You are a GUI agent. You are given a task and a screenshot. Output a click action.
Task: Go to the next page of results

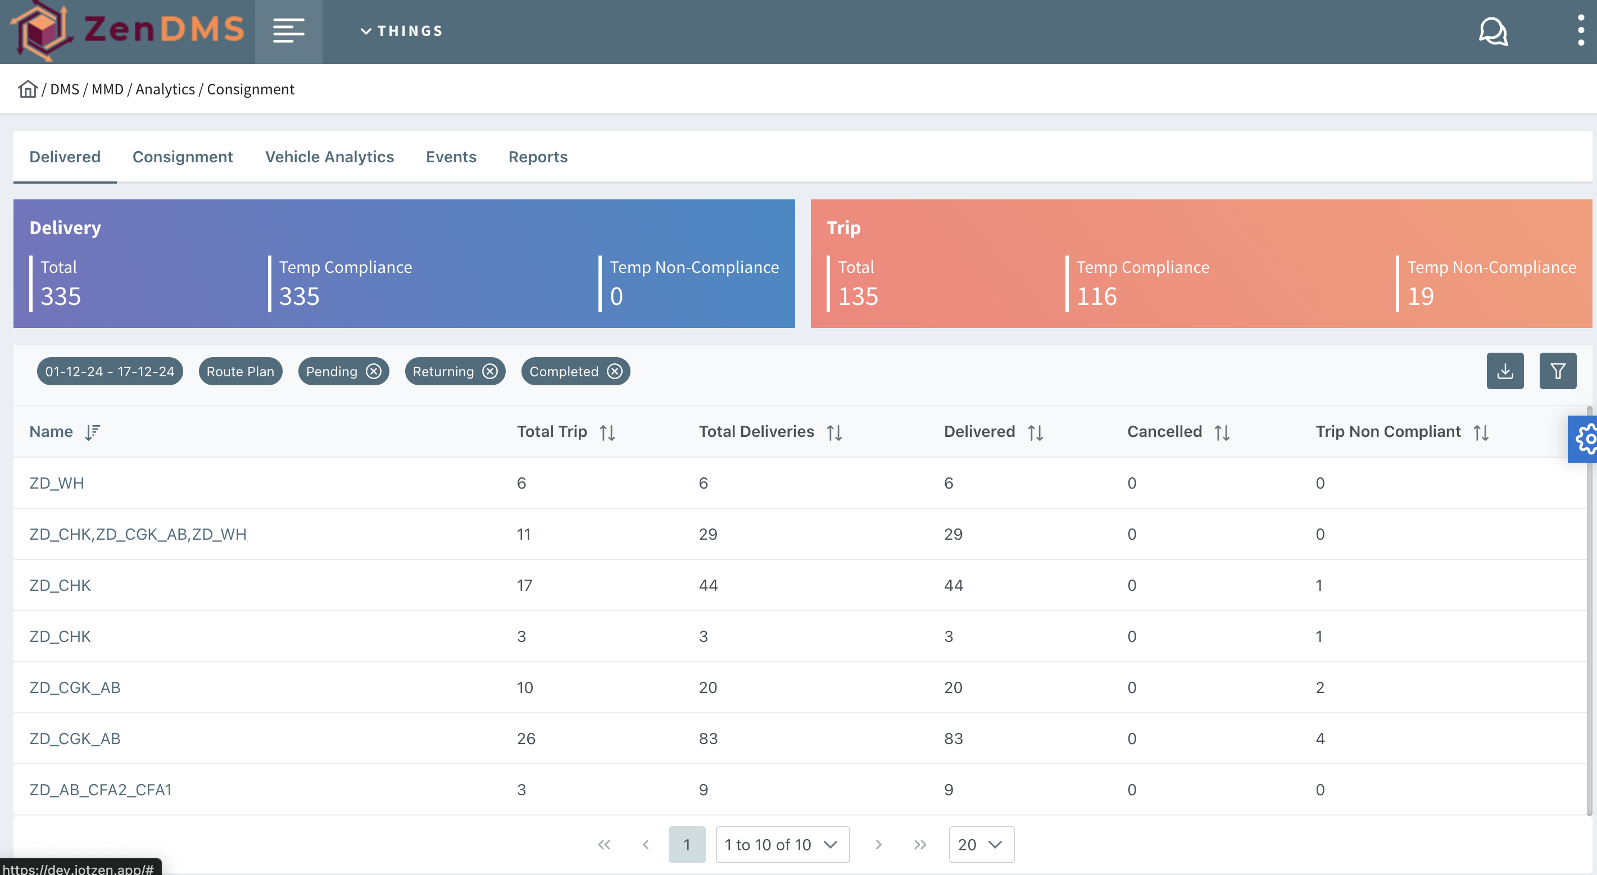(x=878, y=844)
